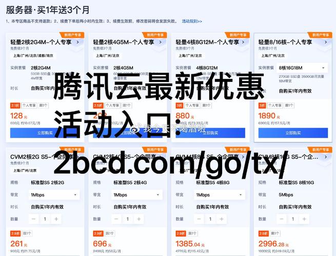Increase quantity in the 标准型S5 8核16G card
The image size is (336, 256).
click(304, 219)
